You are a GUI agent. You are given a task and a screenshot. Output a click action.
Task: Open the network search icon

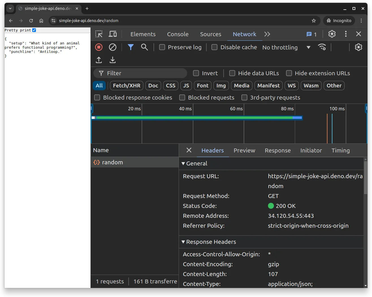[144, 47]
